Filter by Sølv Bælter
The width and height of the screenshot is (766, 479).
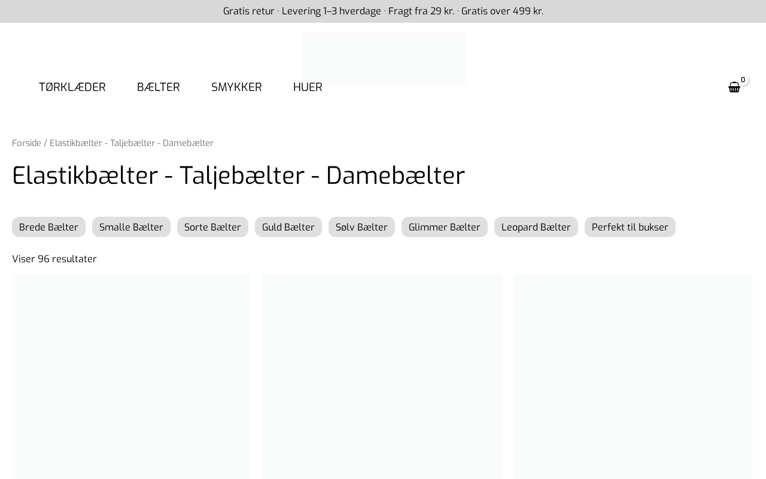click(x=361, y=227)
